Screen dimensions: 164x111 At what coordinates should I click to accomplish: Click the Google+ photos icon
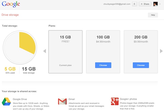pos(115,101)
